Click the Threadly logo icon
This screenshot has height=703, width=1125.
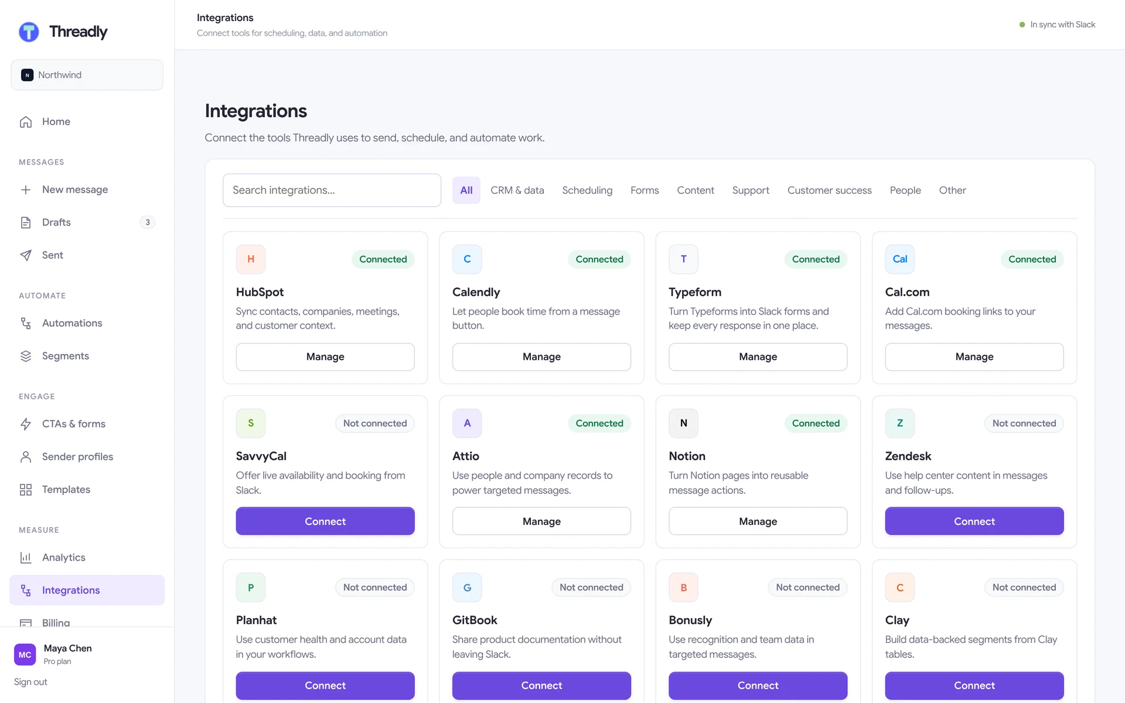tap(29, 32)
